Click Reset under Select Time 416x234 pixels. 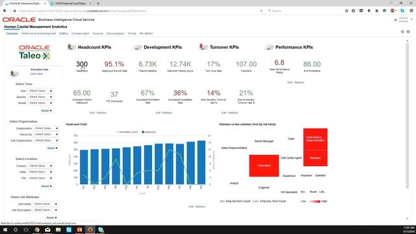pos(46,110)
